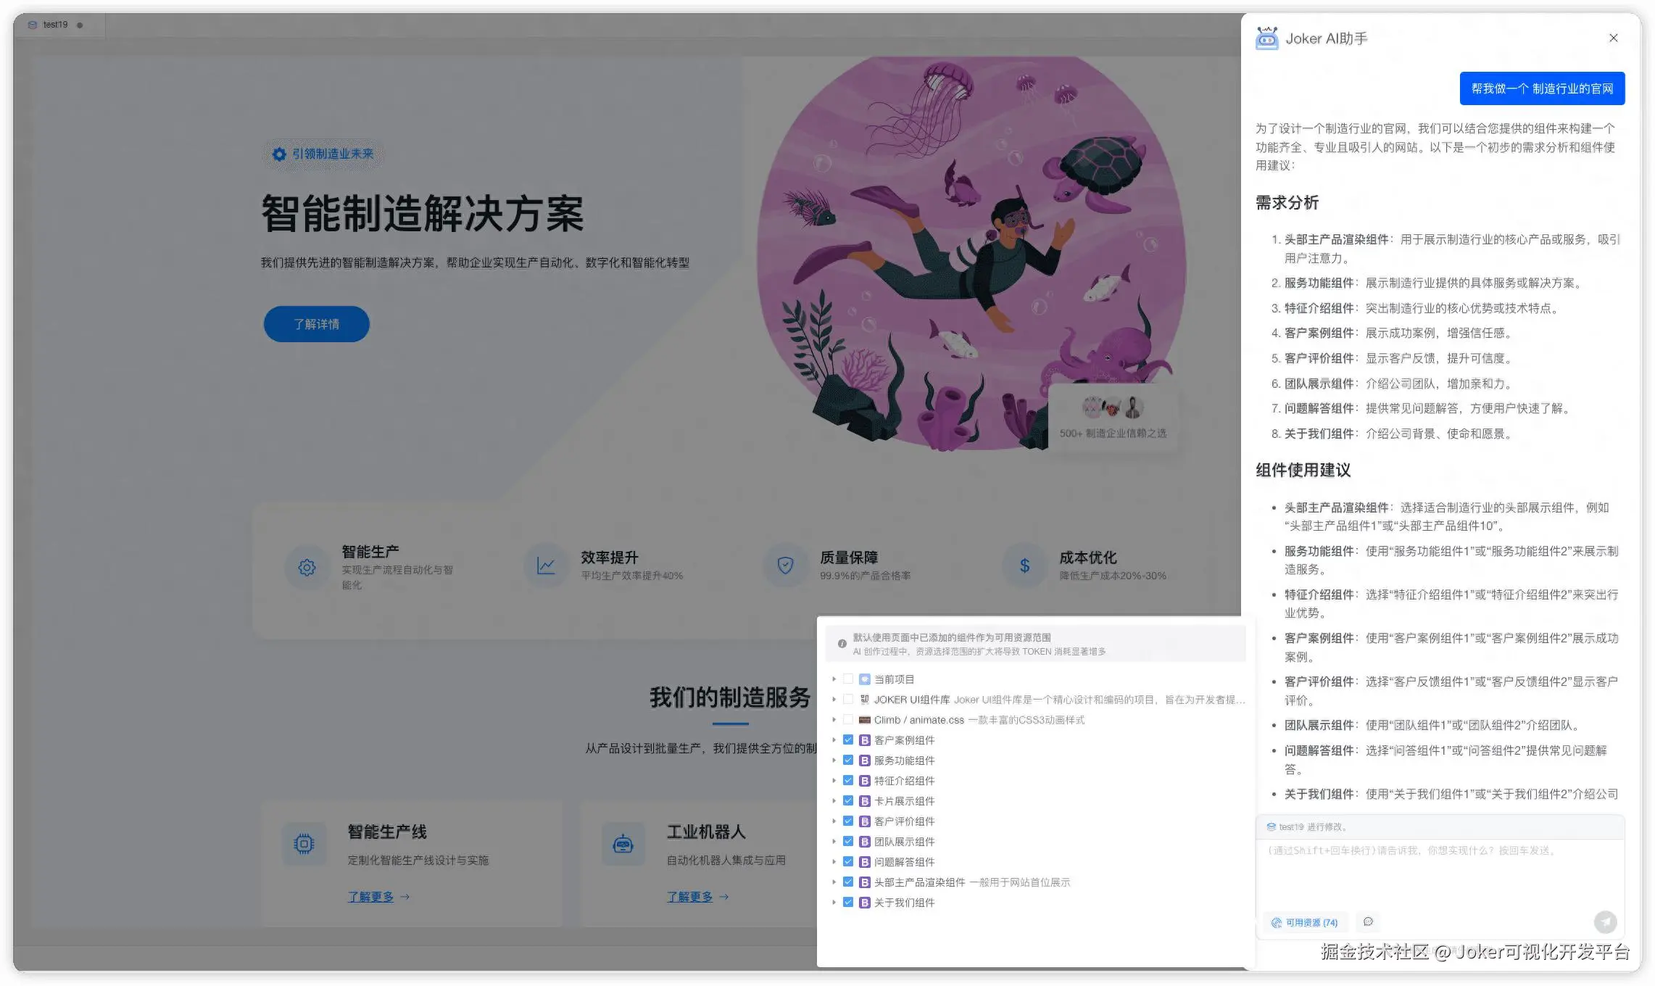The width and height of the screenshot is (1655, 986).
Task: Uncheck the 客户案例组件 checkbox
Action: tap(848, 739)
